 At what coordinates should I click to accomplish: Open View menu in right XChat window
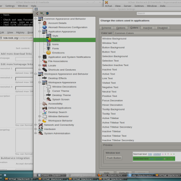(118, 6)
